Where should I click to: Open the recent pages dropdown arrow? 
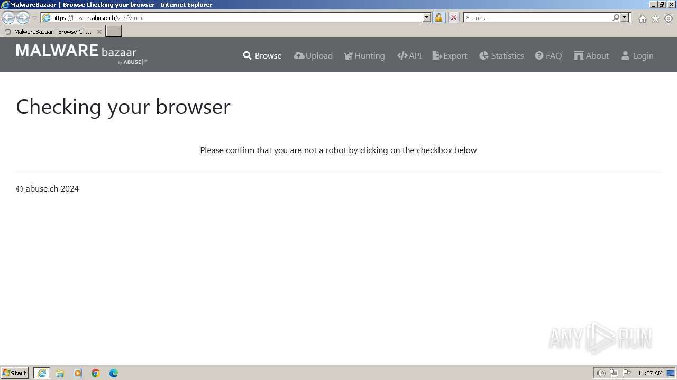tap(34, 18)
